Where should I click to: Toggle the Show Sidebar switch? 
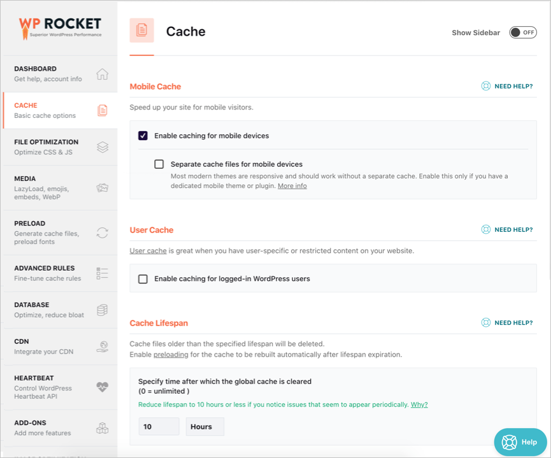(522, 32)
